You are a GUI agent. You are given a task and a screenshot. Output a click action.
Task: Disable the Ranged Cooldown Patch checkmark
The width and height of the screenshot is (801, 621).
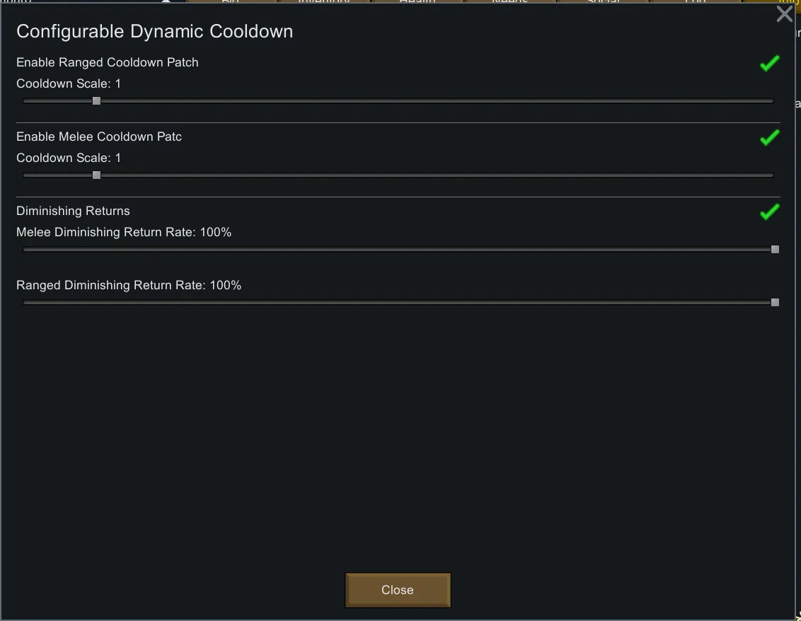[769, 64]
